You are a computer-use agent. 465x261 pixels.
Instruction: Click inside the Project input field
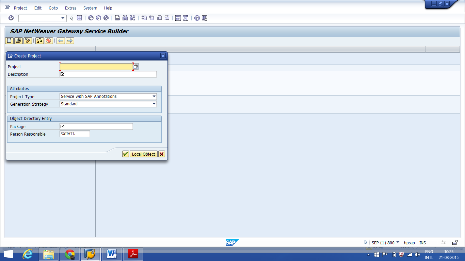tap(95, 67)
